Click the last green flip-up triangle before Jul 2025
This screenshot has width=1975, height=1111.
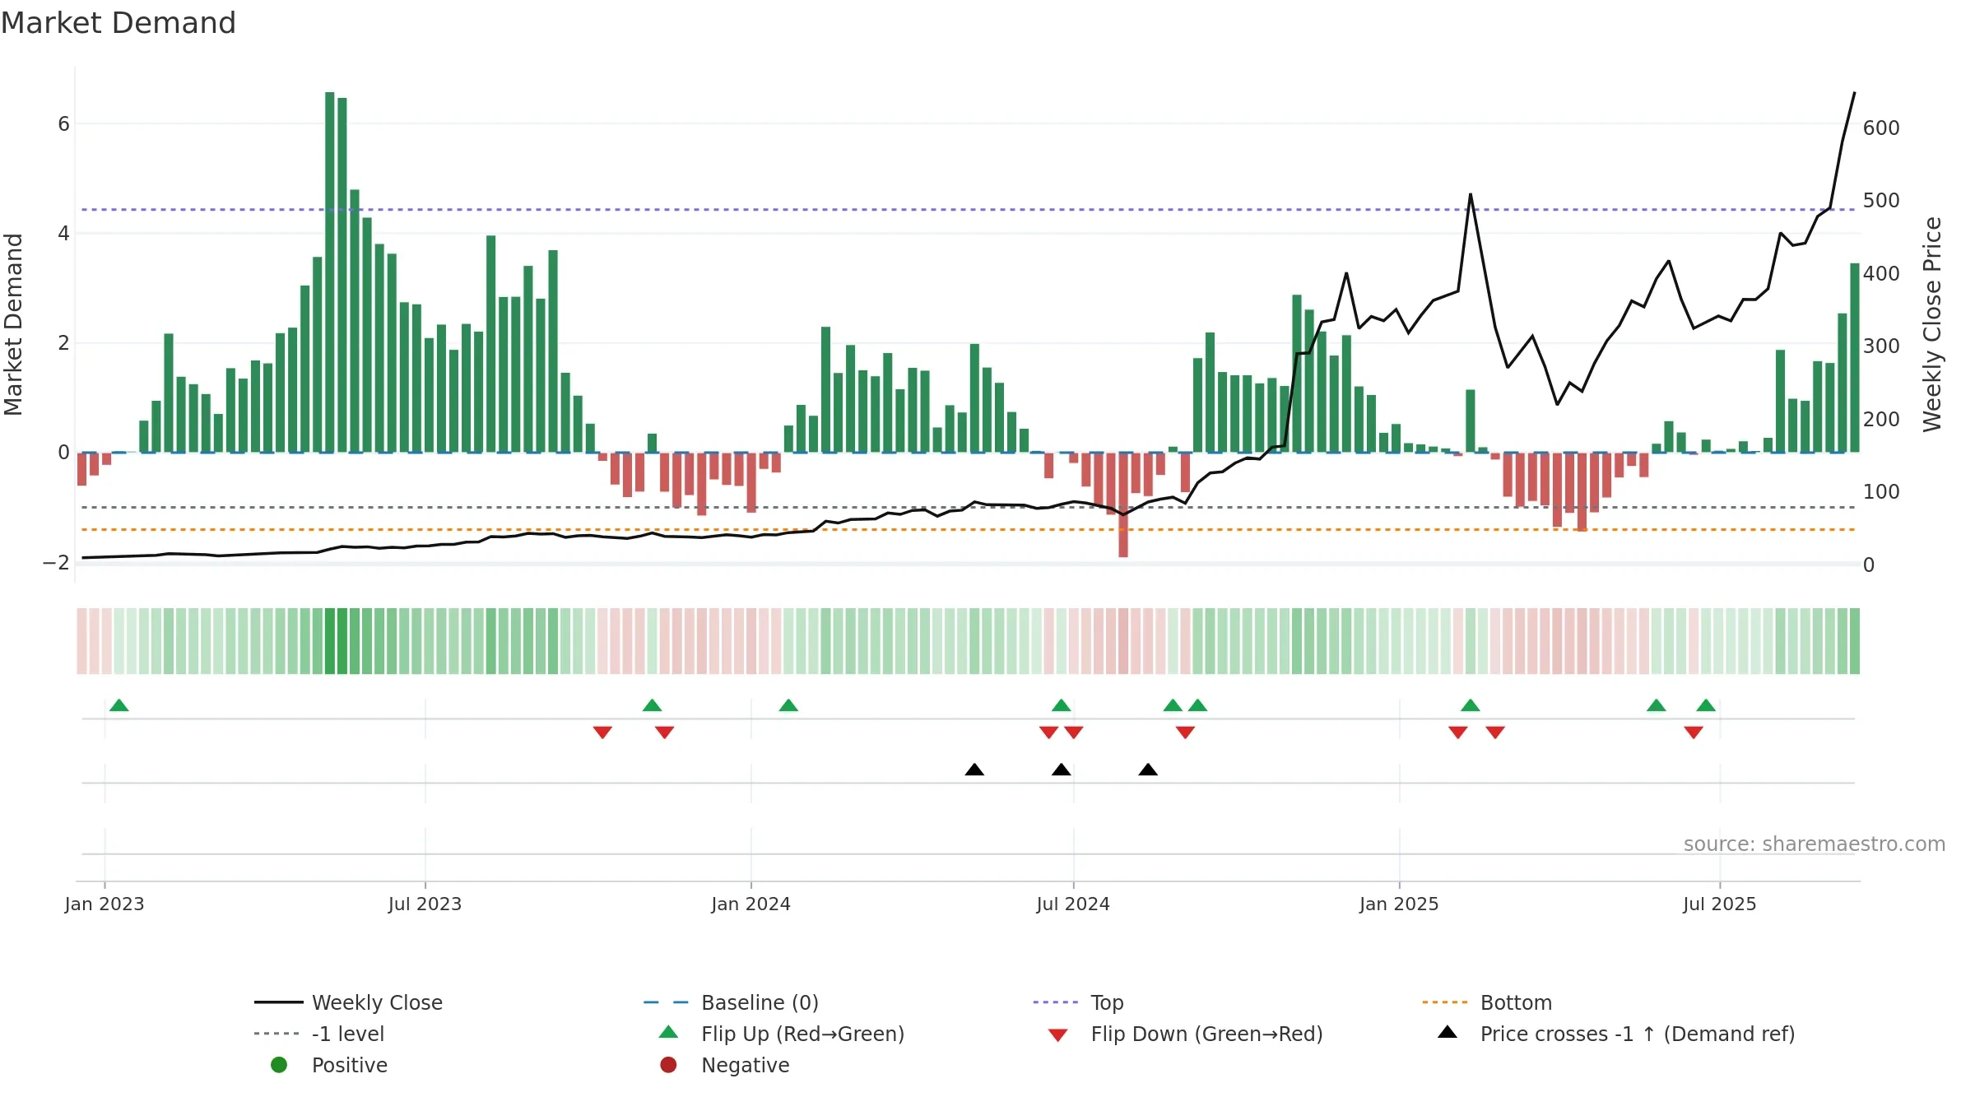click(1706, 705)
